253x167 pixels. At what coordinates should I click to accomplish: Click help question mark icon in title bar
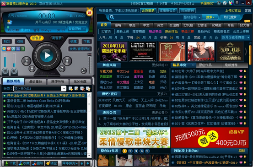pos(225,3)
